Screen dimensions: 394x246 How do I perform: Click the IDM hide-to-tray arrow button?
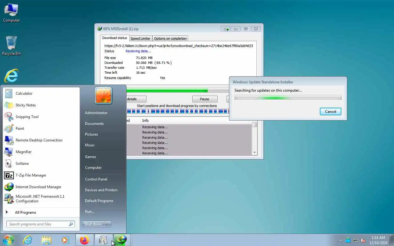click(x=226, y=29)
